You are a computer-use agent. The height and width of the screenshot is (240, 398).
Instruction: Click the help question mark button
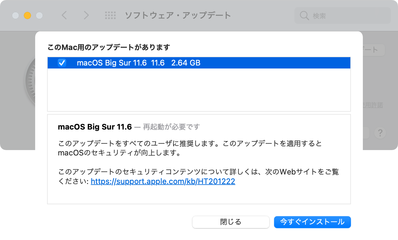point(380,133)
